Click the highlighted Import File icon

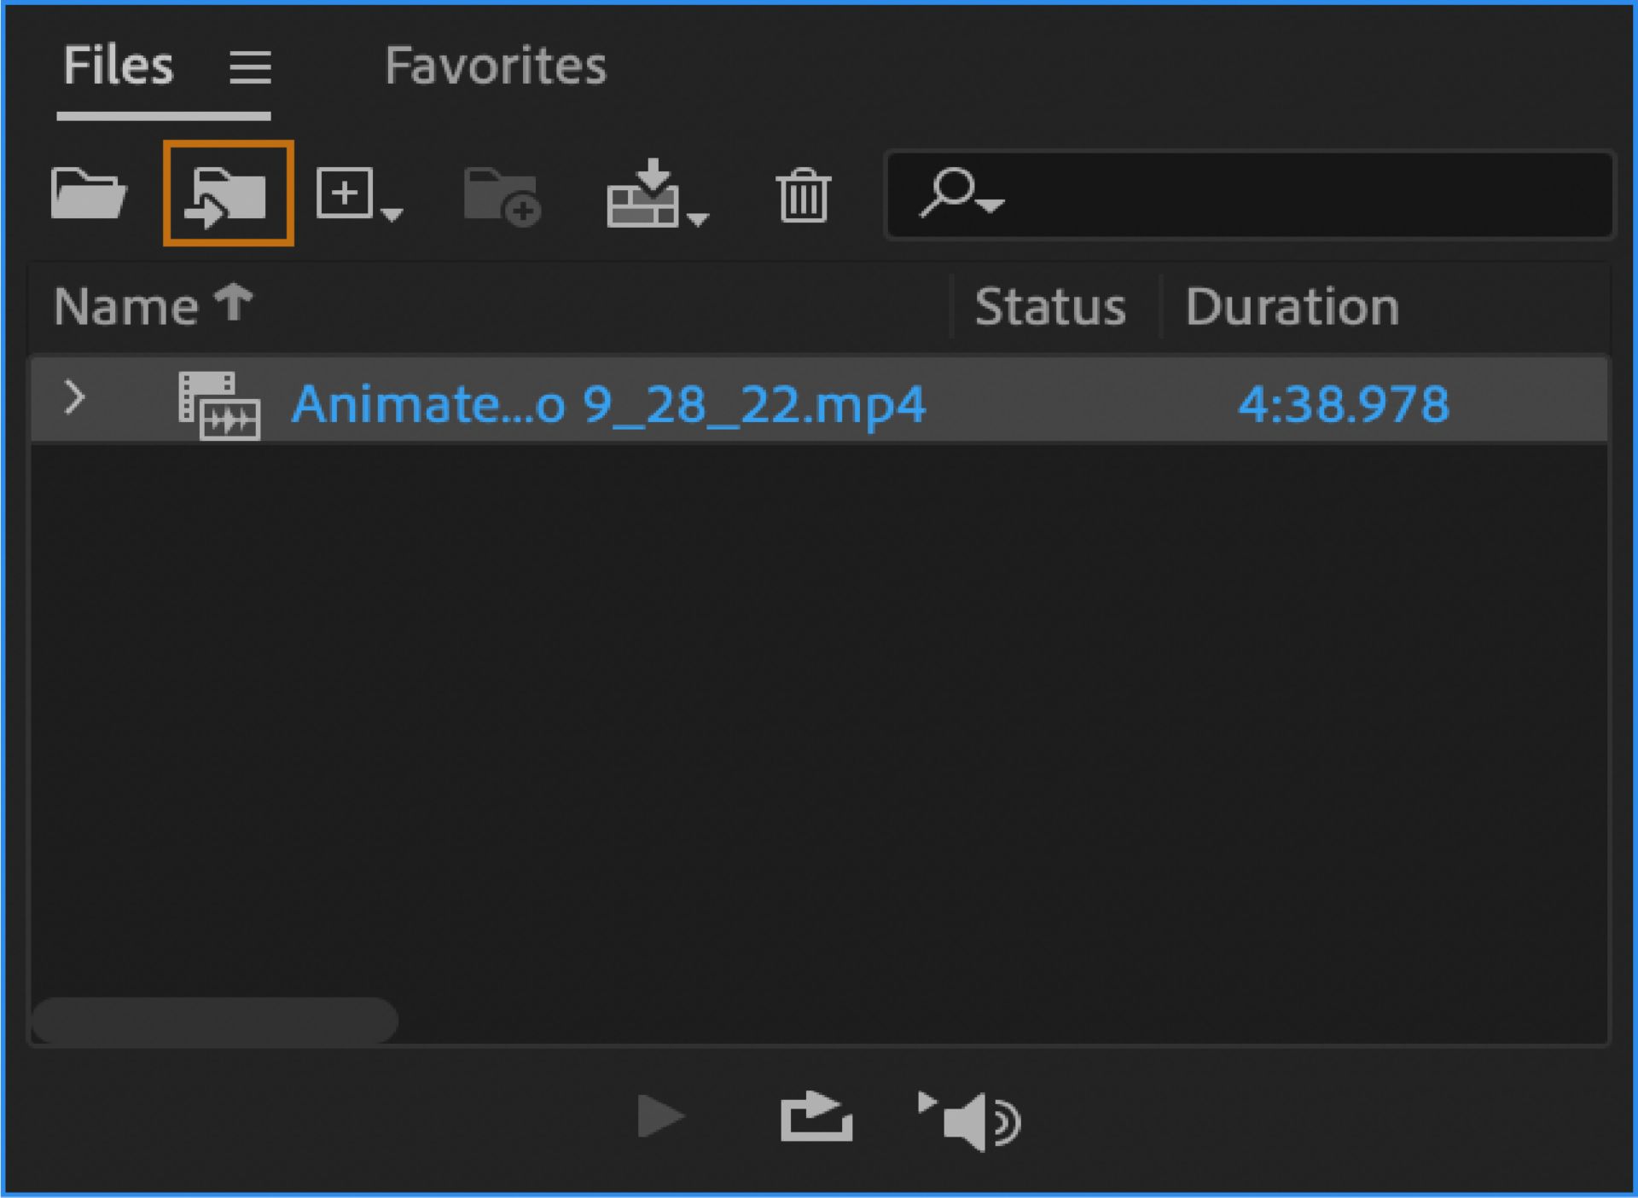pos(228,194)
